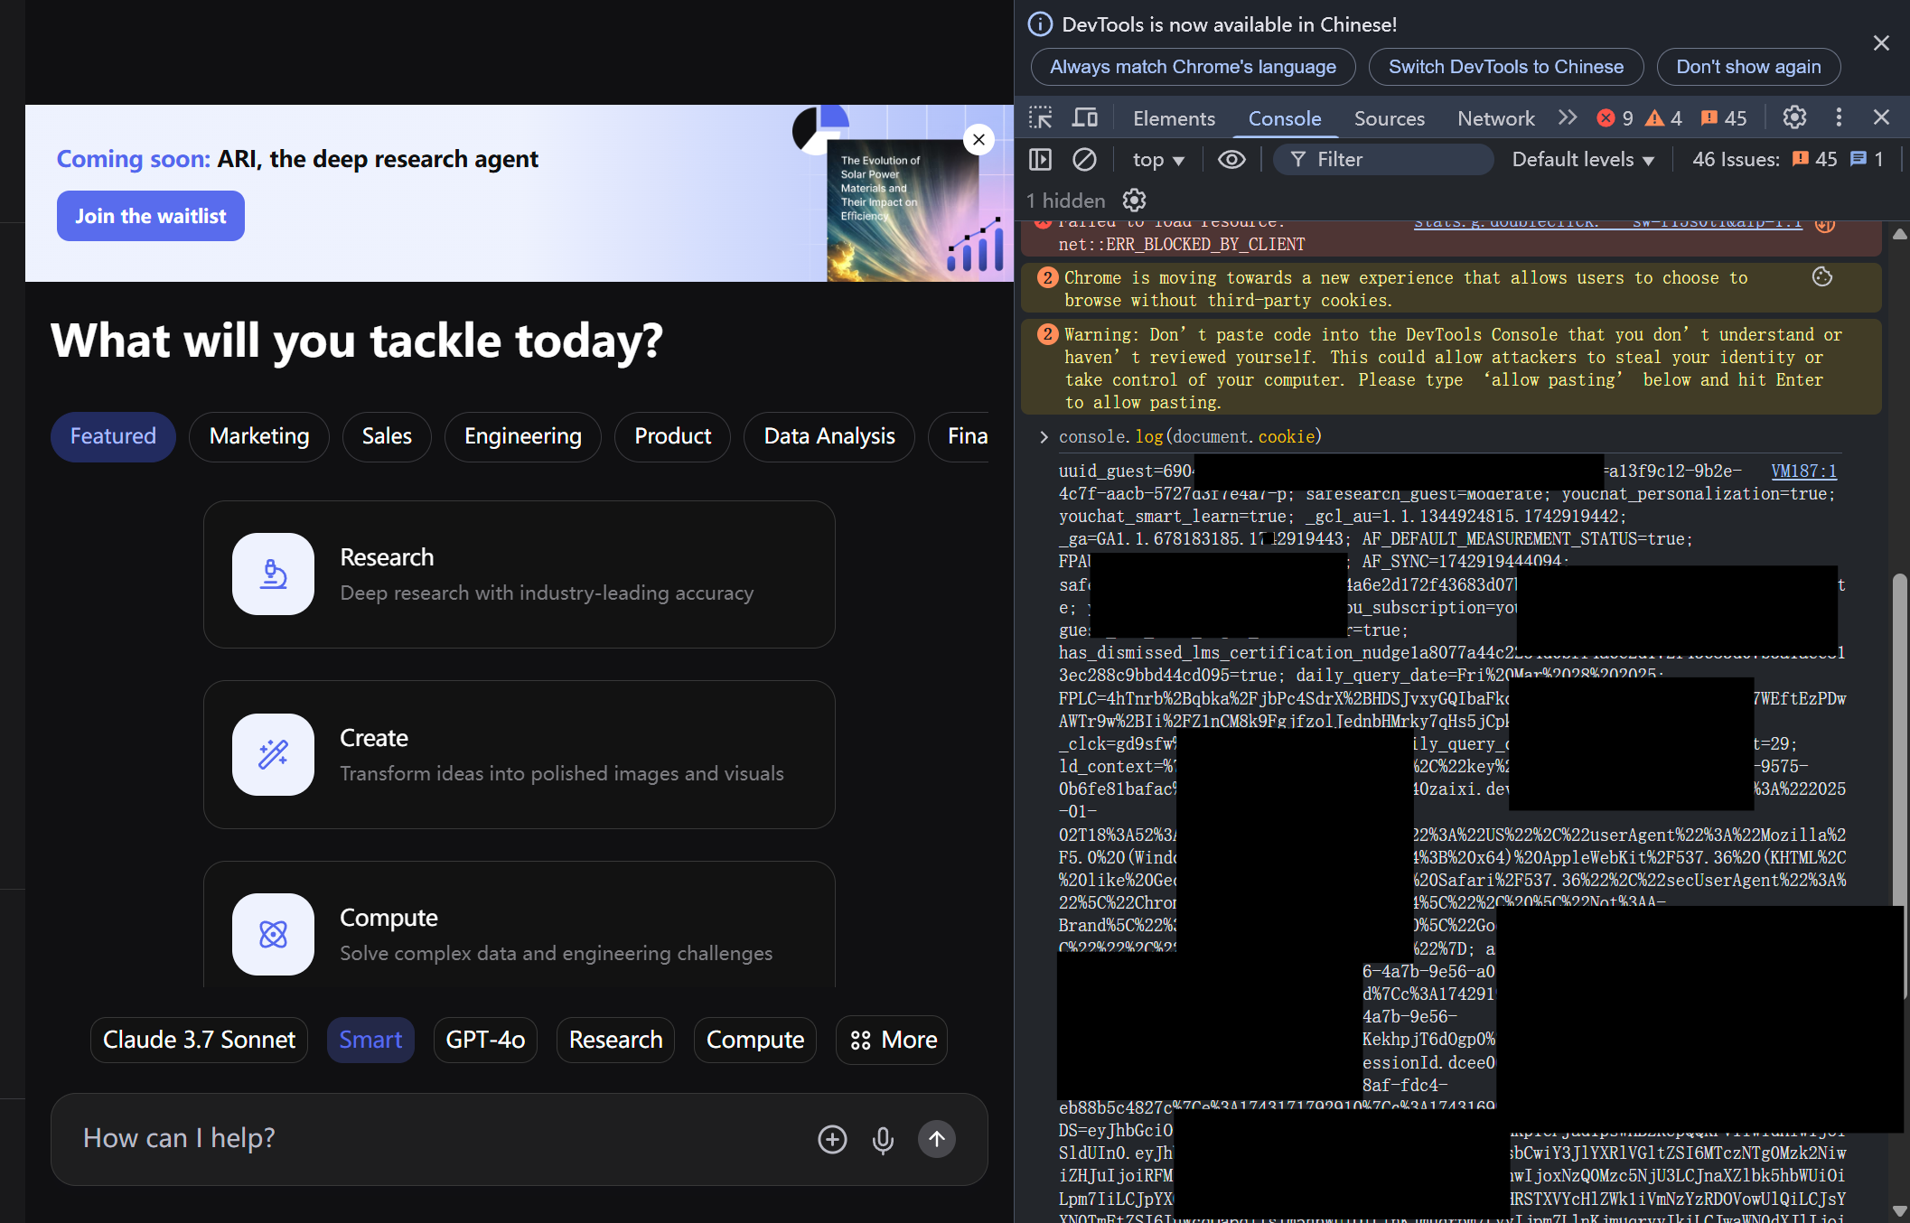Screen dimensions: 1910x1223
Task: Show the console sidebar panel icon
Action: click(1040, 159)
